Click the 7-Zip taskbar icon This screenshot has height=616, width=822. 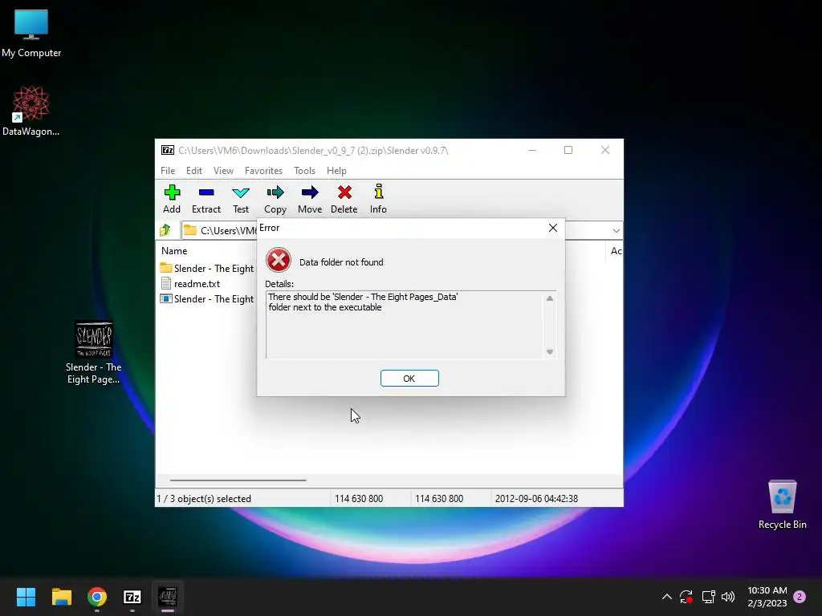[x=132, y=597]
